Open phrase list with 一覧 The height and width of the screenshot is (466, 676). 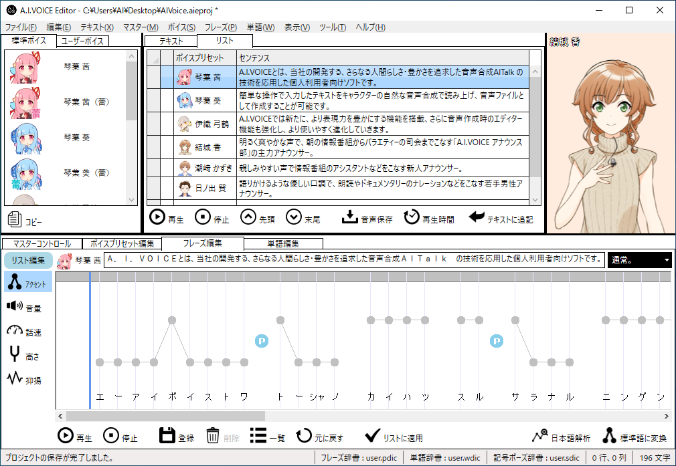(x=267, y=436)
